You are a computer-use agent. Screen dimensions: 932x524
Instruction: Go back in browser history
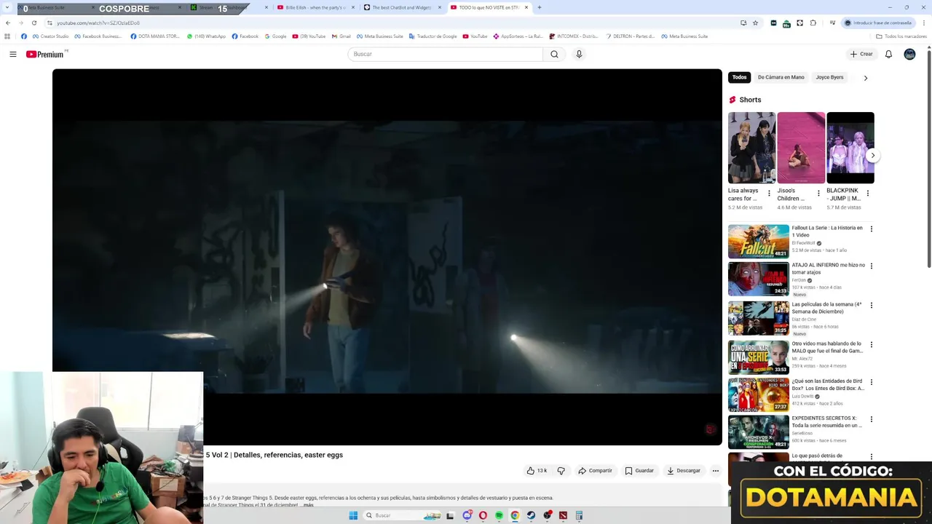(8, 23)
